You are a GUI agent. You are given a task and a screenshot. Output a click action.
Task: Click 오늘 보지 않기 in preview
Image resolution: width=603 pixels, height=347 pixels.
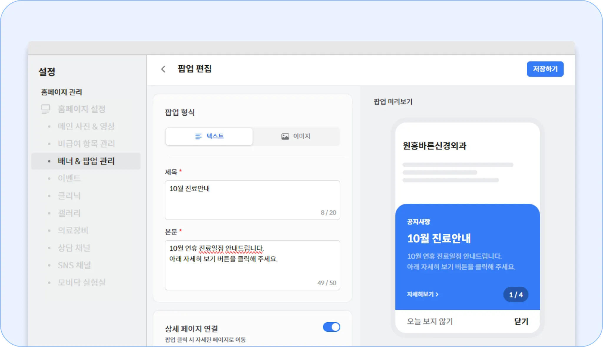pos(430,321)
